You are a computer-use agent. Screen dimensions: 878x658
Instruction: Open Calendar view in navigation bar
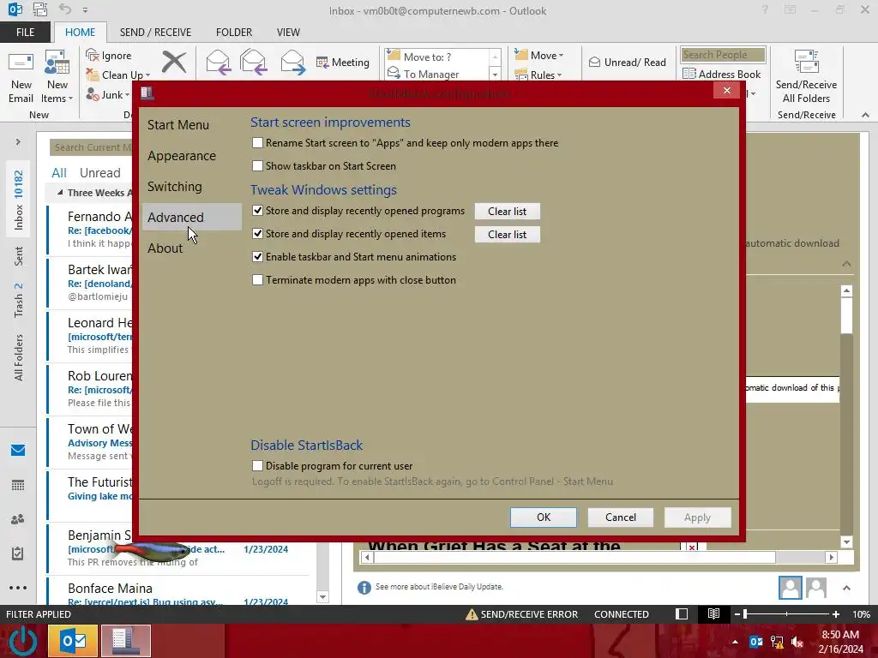click(x=18, y=485)
